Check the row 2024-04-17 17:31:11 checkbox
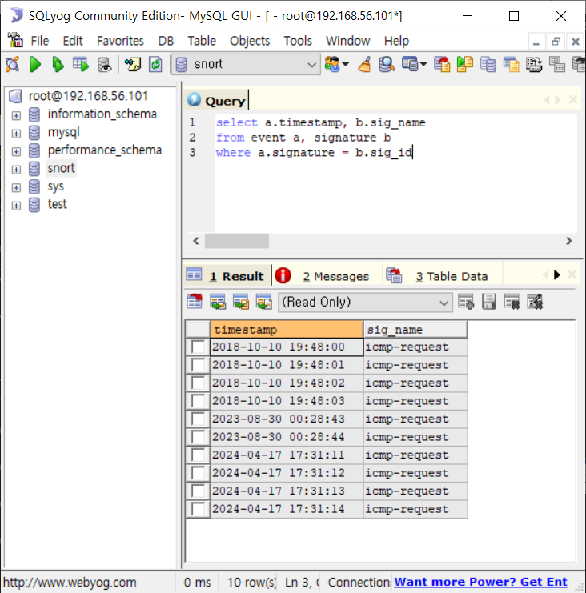 tap(199, 455)
